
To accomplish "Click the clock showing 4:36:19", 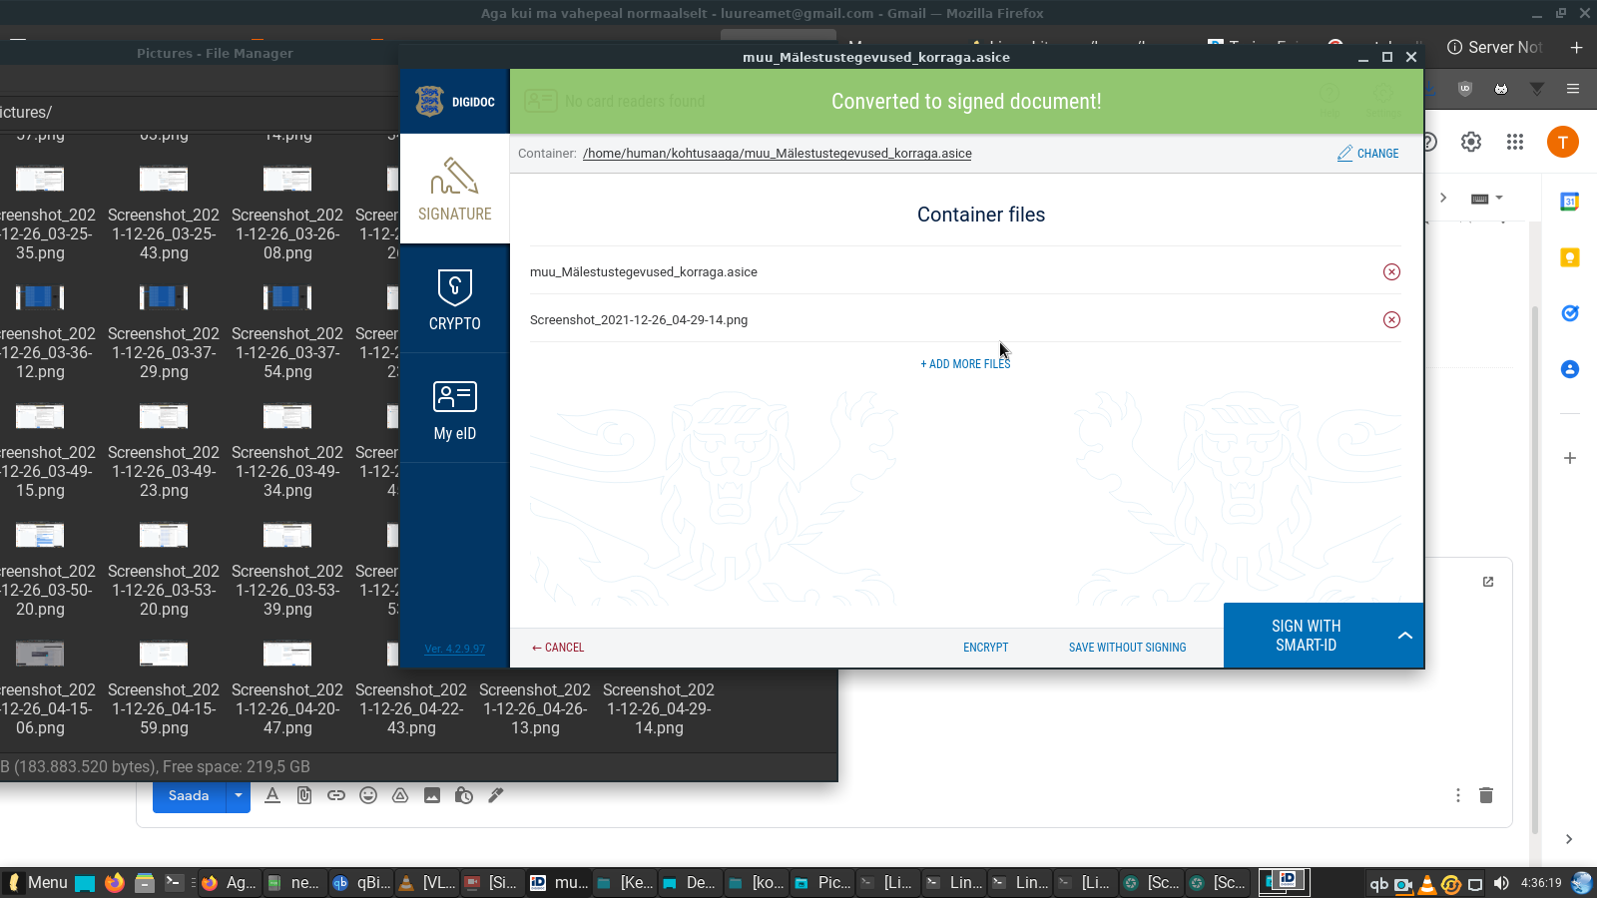I will pos(1541,883).
